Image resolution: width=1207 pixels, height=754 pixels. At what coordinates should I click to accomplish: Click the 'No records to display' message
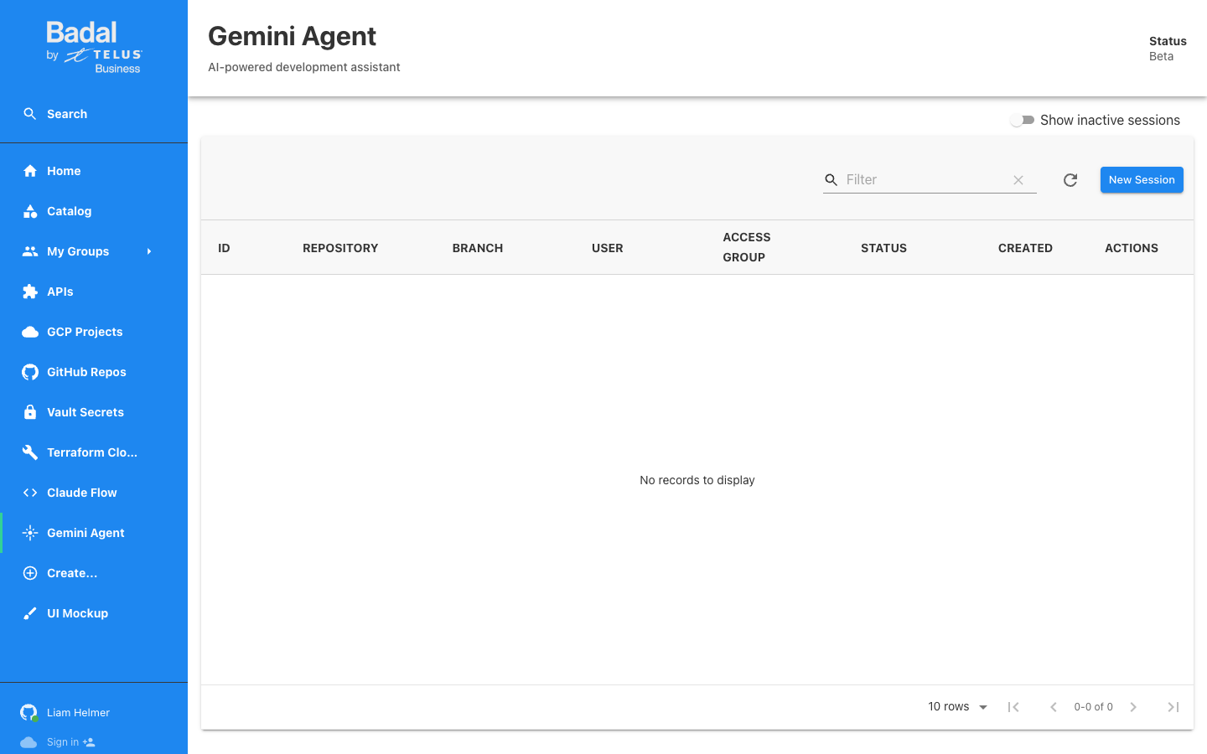[x=697, y=480]
